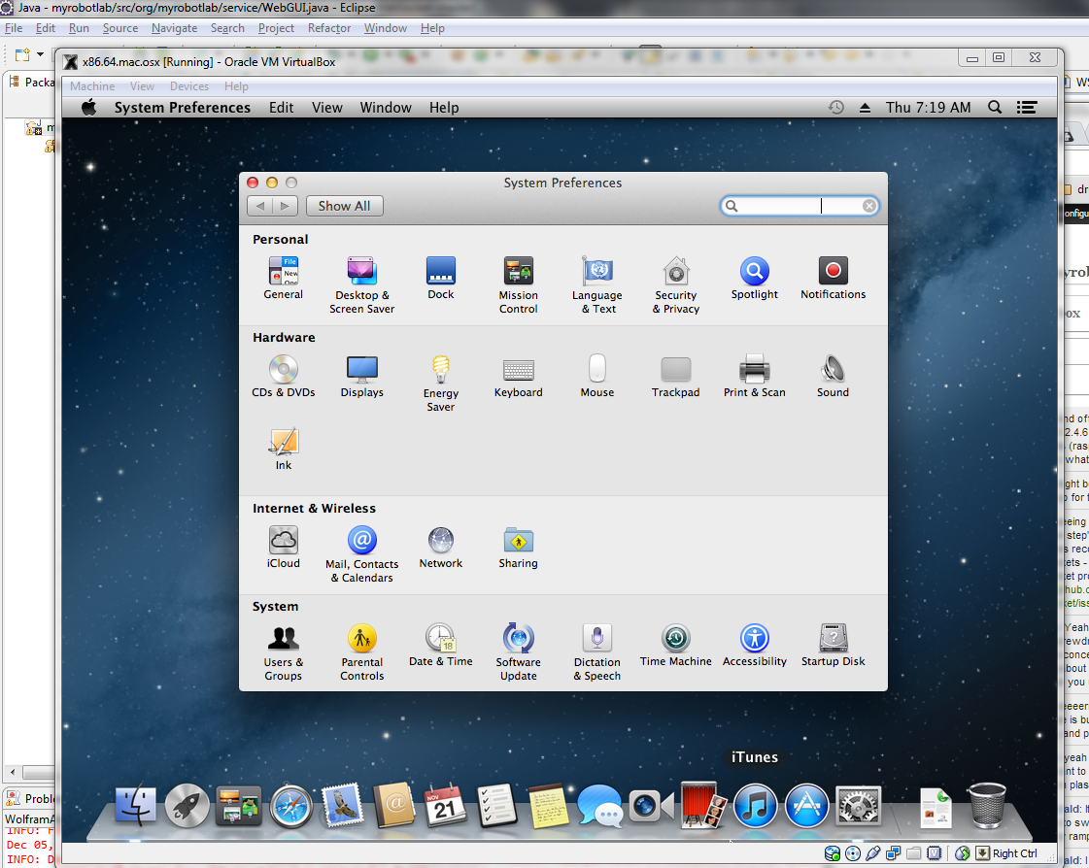Viewport: 1089px width, 868px height.
Task: Click the menu bar clock Thu 7:19 AM
Action: (928, 108)
